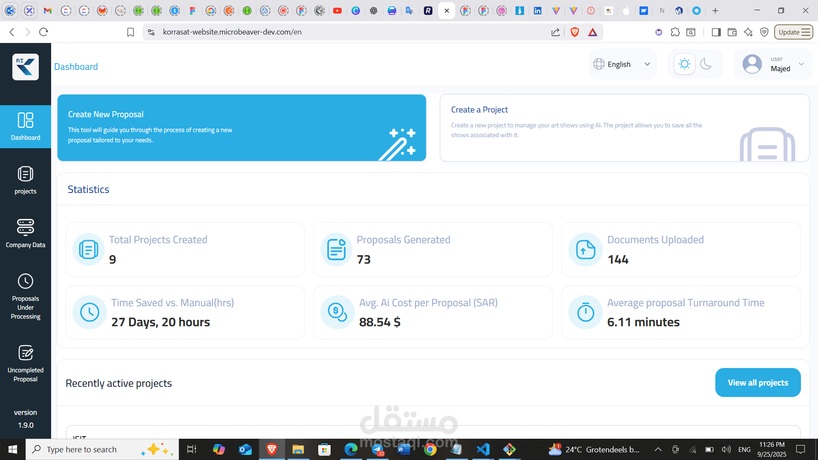Click the Create New Proposal card
This screenshot has height=460, width=818.
(x=242, y=128)
